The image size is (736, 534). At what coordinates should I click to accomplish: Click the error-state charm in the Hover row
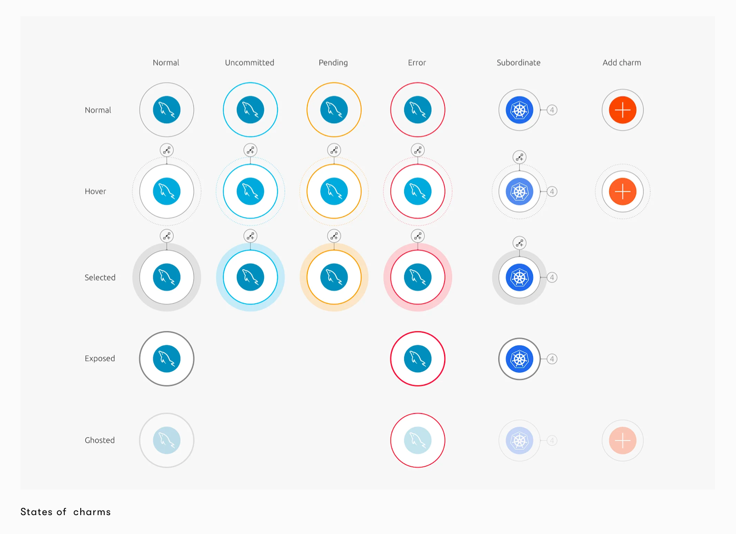[x=418, y=191]
